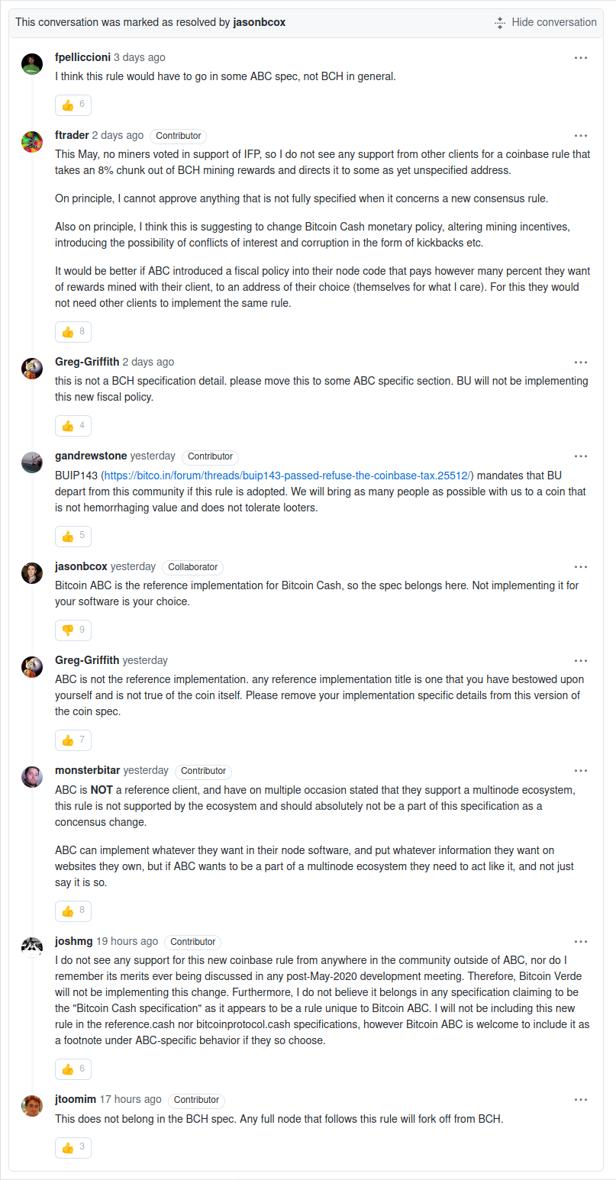Screen dimensions: 616x1180
Task: Click jtoomim's avatar picture
Action: click(32, 1106)
